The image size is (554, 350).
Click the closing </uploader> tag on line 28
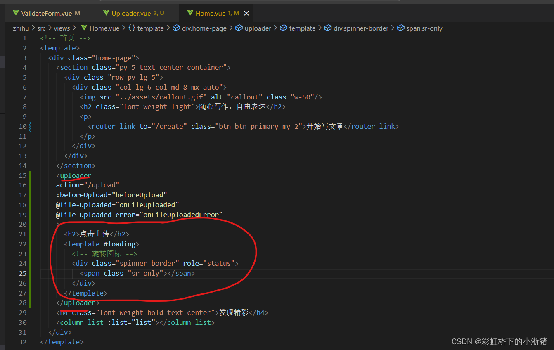coord(78,303)
